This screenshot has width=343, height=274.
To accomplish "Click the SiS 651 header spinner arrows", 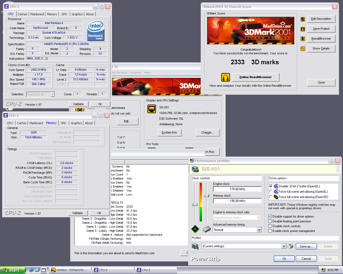I will pos(338,169).
